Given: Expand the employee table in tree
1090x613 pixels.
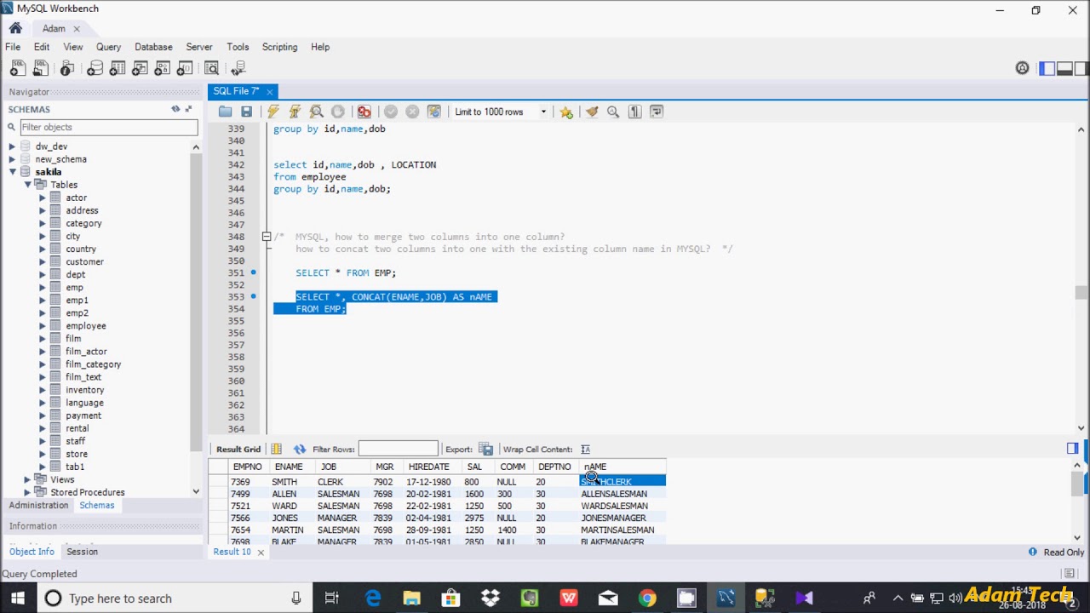Looking at the screenshot, I should (x=42, y=326).
